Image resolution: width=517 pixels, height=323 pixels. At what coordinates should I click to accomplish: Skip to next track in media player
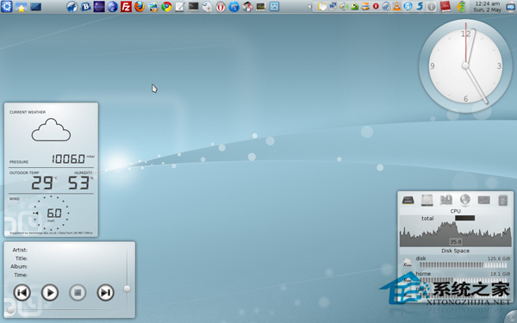pos(105,292)
